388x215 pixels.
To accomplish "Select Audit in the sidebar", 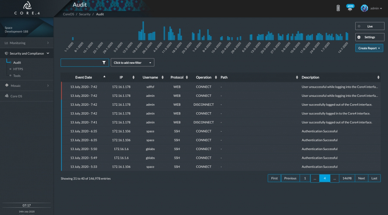I will [17, 63].
